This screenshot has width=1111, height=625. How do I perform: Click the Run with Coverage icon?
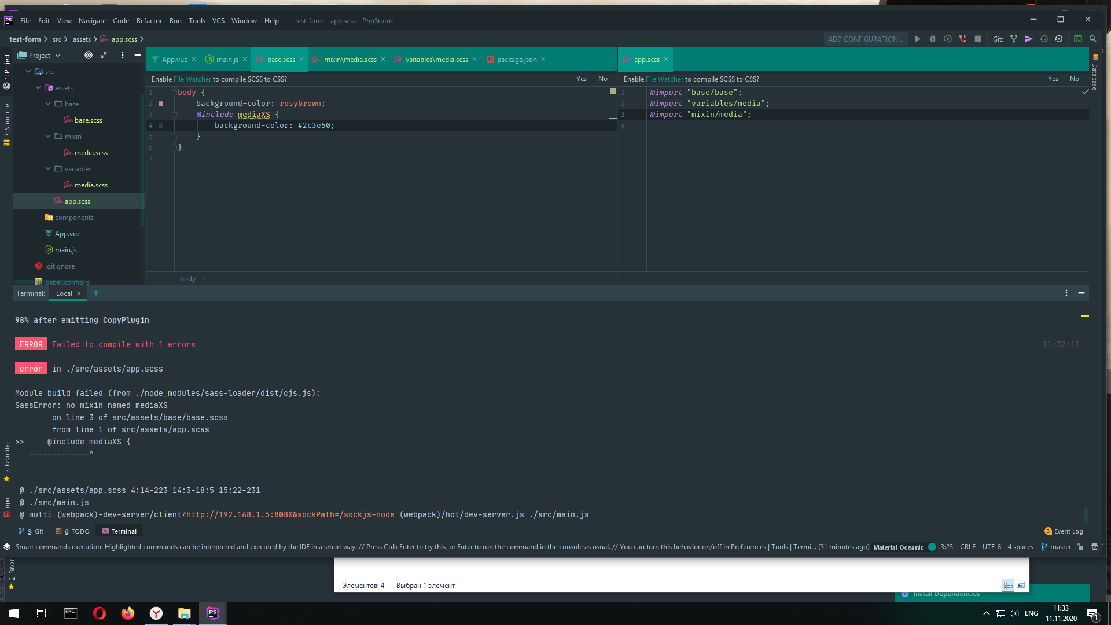pos(948,39)
